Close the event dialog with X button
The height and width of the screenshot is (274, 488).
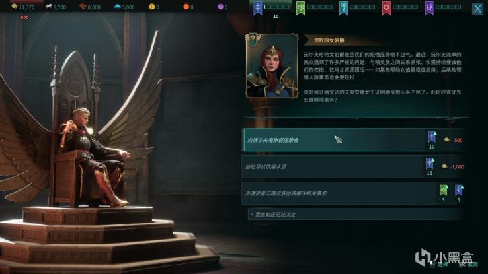[477, 9]
